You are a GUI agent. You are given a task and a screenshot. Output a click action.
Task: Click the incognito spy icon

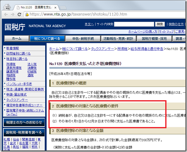pyautogui.click(x=7, y=7)
